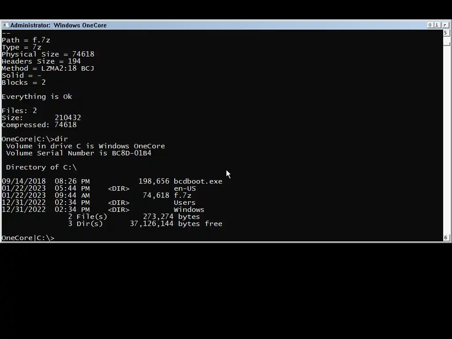Click the 'Solid = -' line
The image size is (452, 339).
click(x=22, y=75)
